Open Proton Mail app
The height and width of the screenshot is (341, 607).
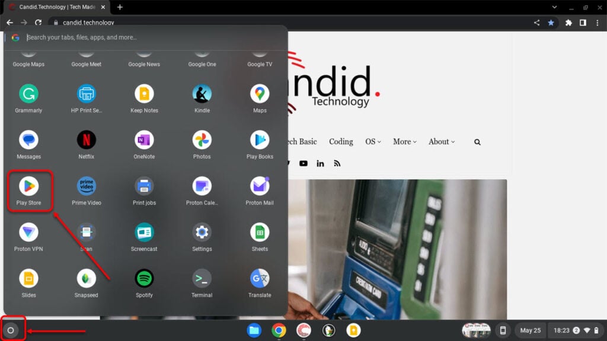tap(260, 186)
